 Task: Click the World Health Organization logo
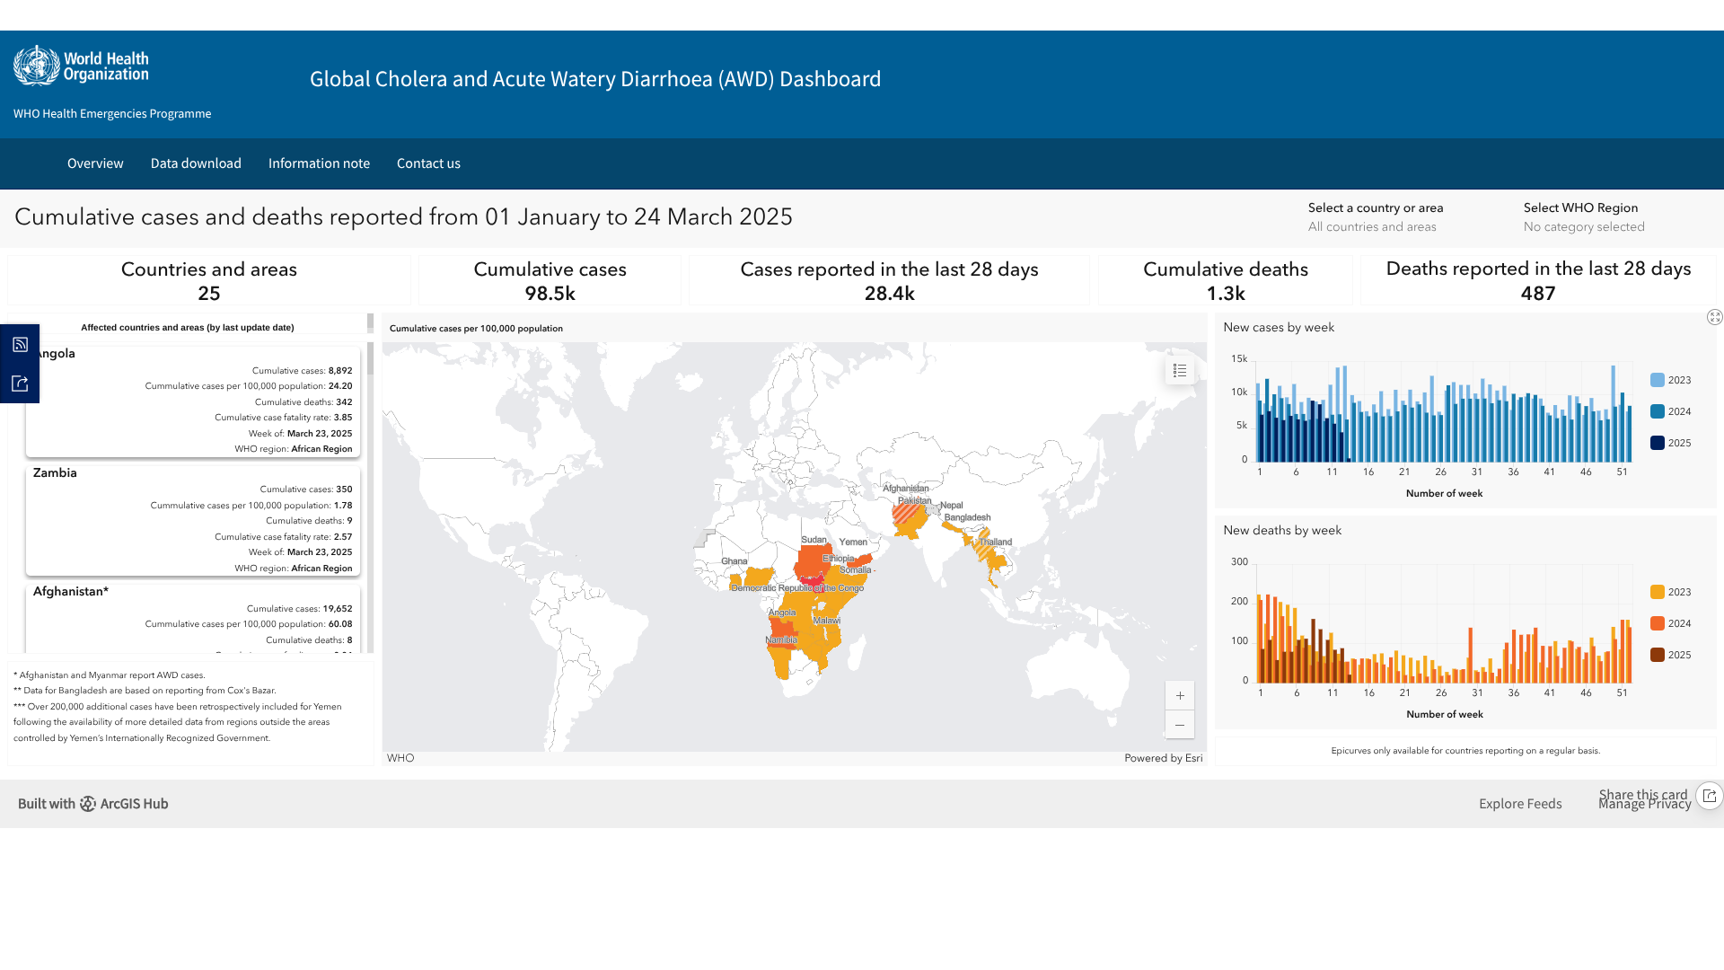pos(81,66)
